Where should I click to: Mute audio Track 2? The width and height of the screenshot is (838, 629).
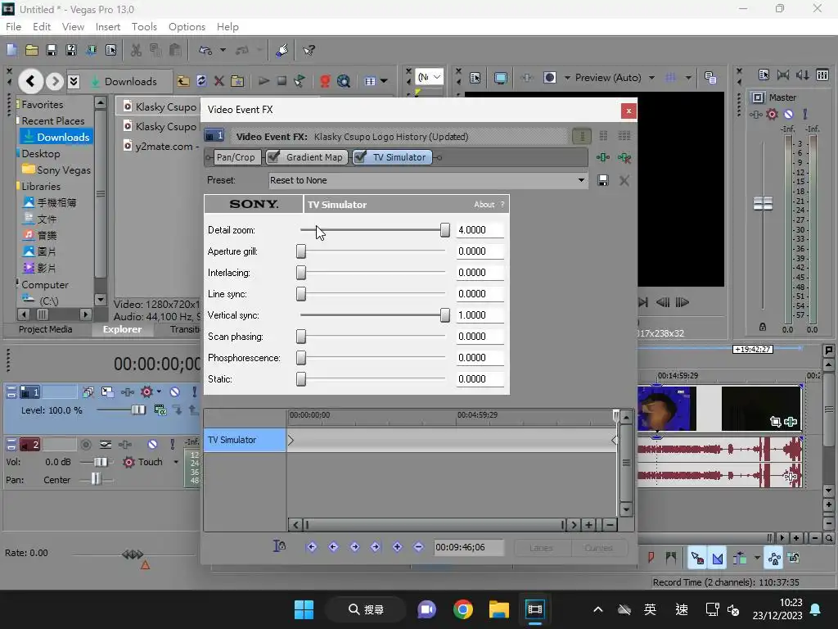click(x=152, y=444)
